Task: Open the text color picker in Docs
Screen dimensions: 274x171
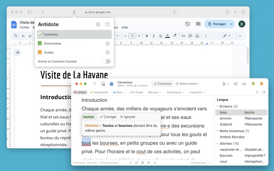Action: coord(167,36)
